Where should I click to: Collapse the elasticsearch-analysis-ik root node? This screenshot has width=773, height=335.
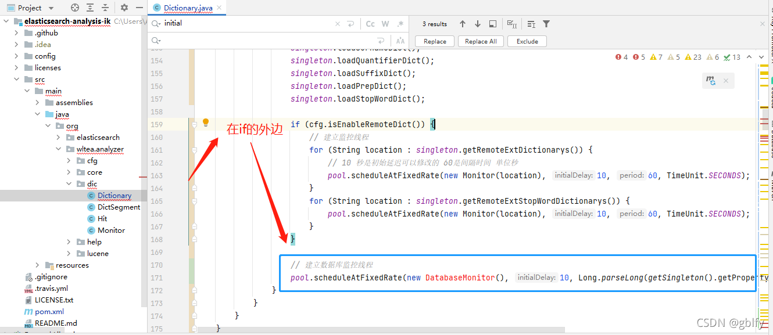pyautogui.click(x=6, y=21)
